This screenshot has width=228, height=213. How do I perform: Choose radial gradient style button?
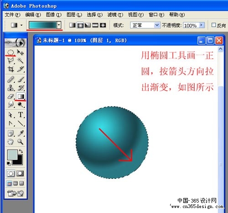point(80,25)
